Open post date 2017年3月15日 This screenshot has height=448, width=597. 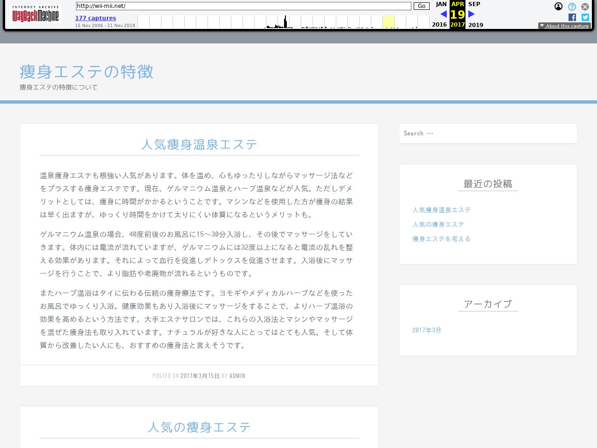click(200, 376)
